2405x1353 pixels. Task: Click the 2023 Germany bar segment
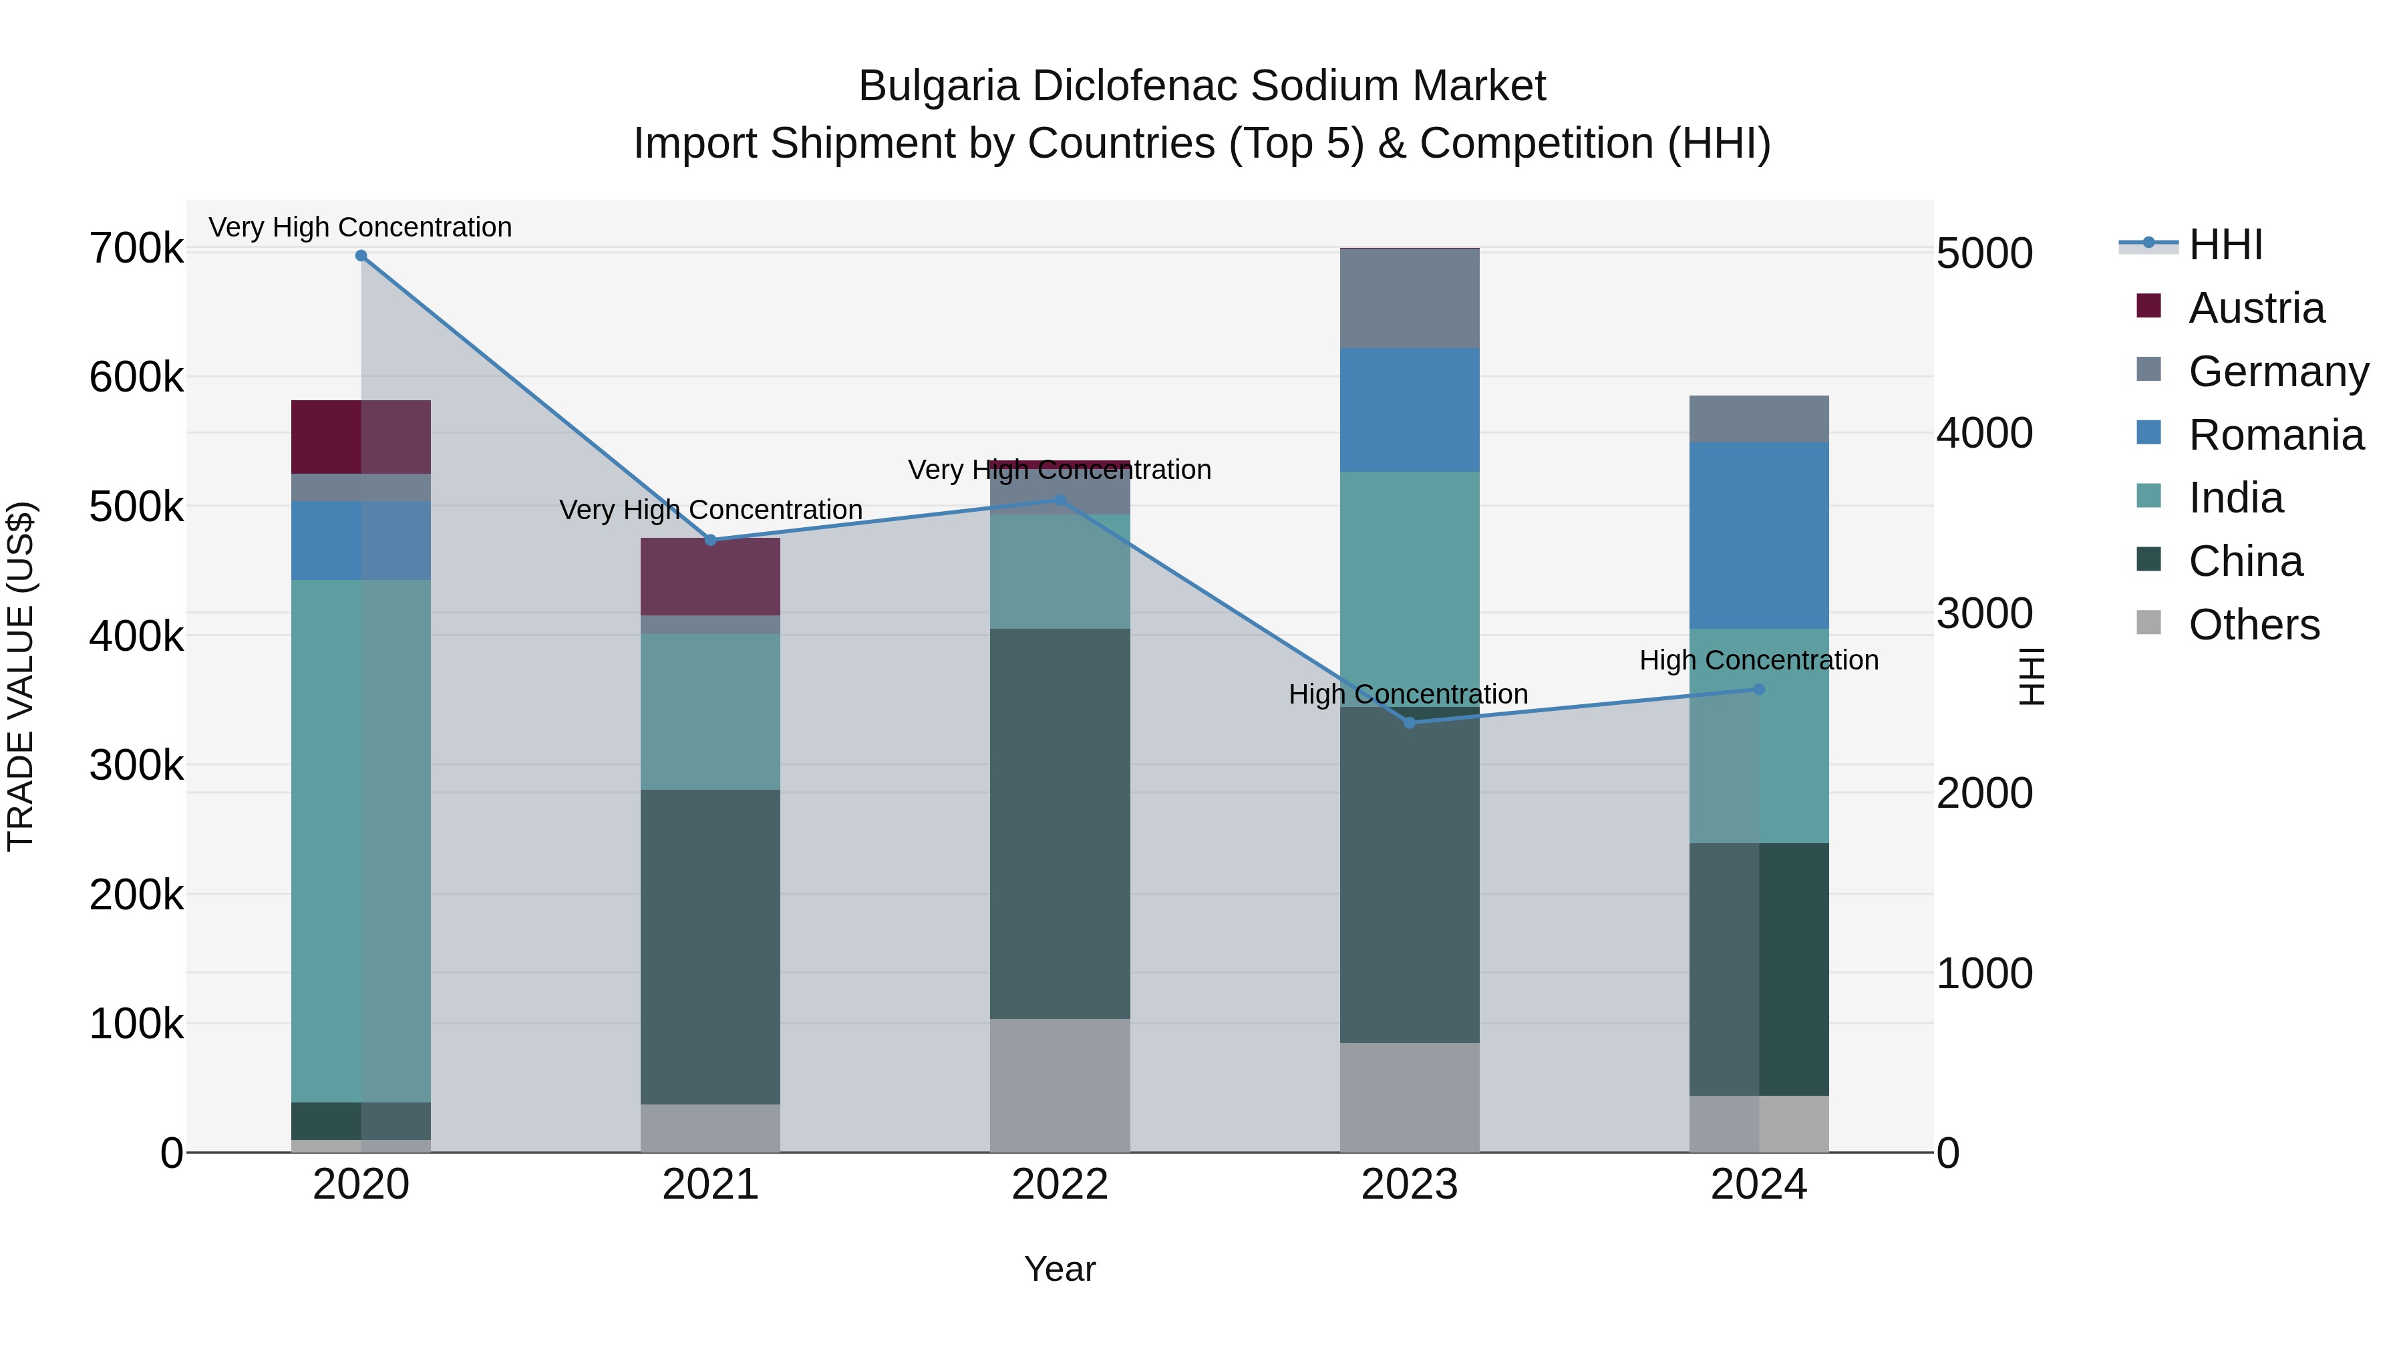pyautogui.click(x=1410, y=299)
